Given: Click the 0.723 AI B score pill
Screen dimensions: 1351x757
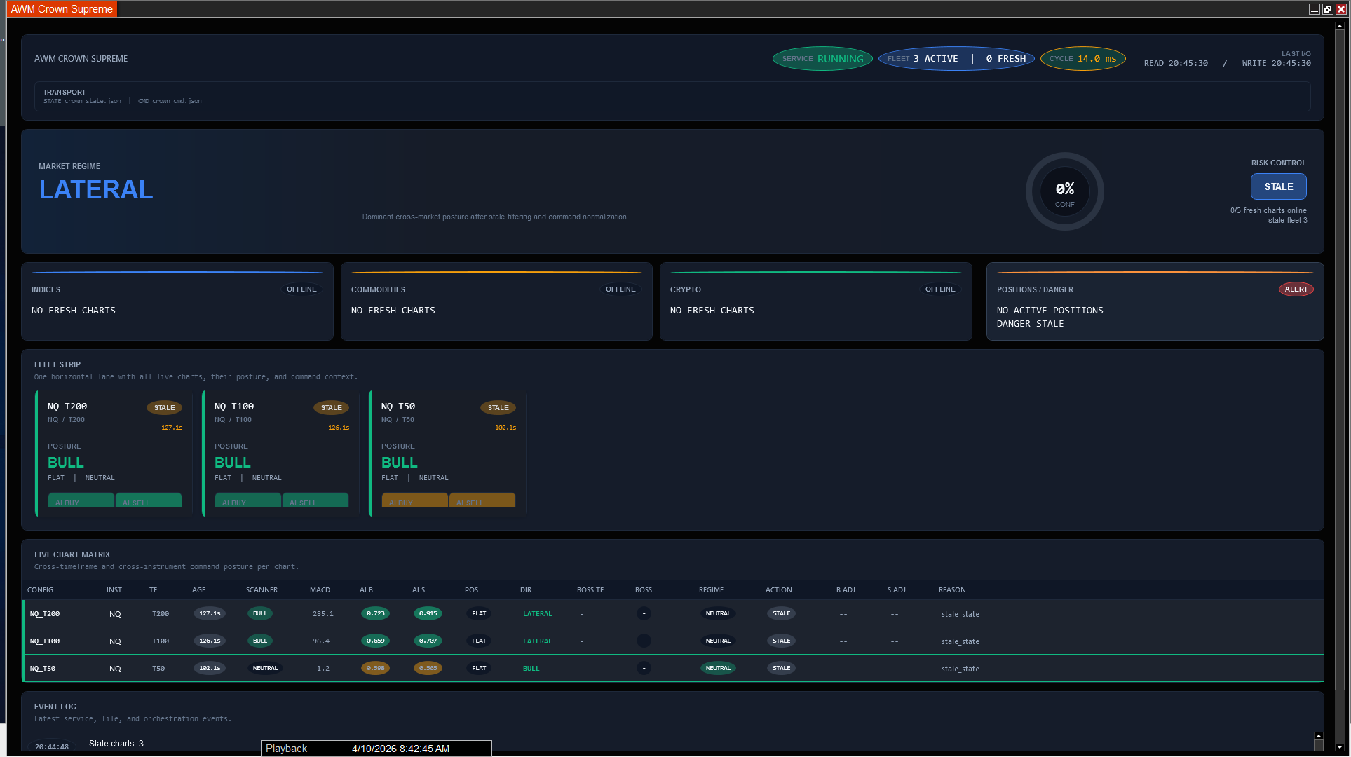Looking at the screenshot, I should [x=375, y=613].
